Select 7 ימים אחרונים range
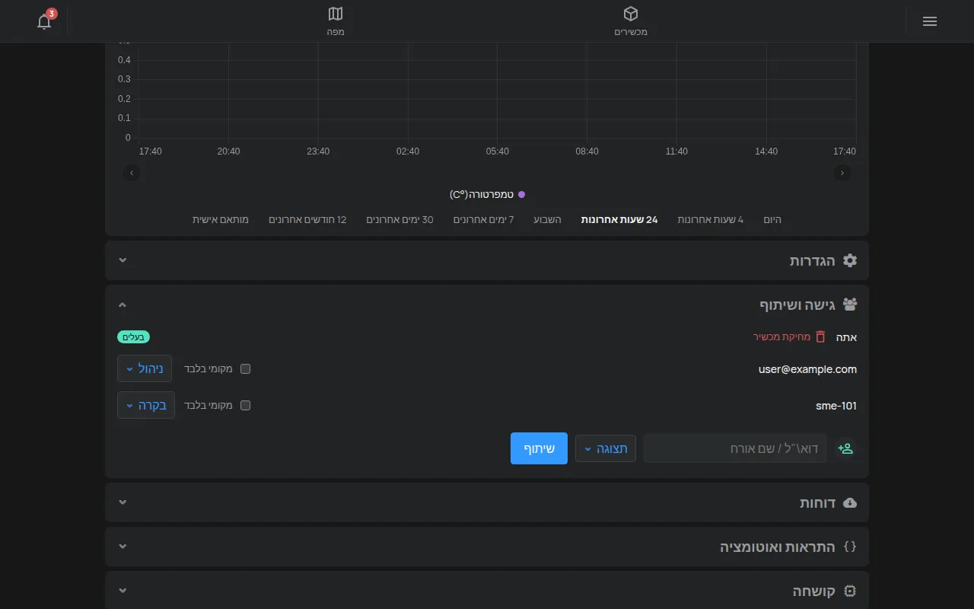 (x=483, y=220)
